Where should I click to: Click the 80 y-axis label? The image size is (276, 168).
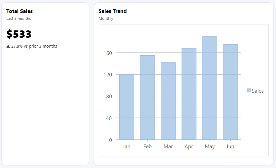[109, 97]
